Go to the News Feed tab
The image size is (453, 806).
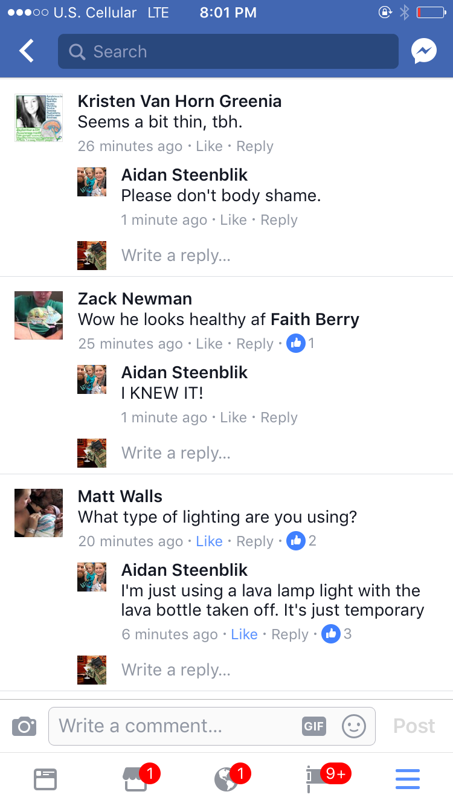45,779
